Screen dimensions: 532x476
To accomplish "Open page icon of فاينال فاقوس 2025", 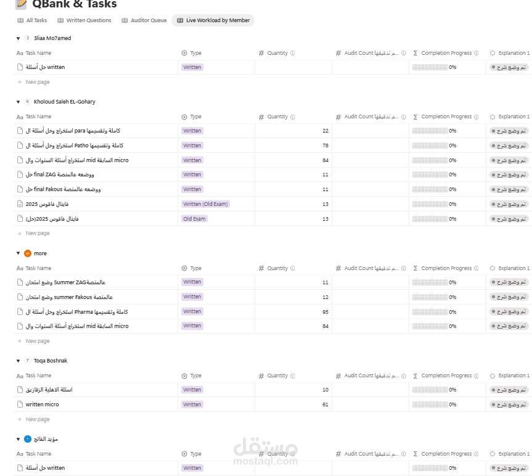I will pyautogui.click(x=20, y=204).
